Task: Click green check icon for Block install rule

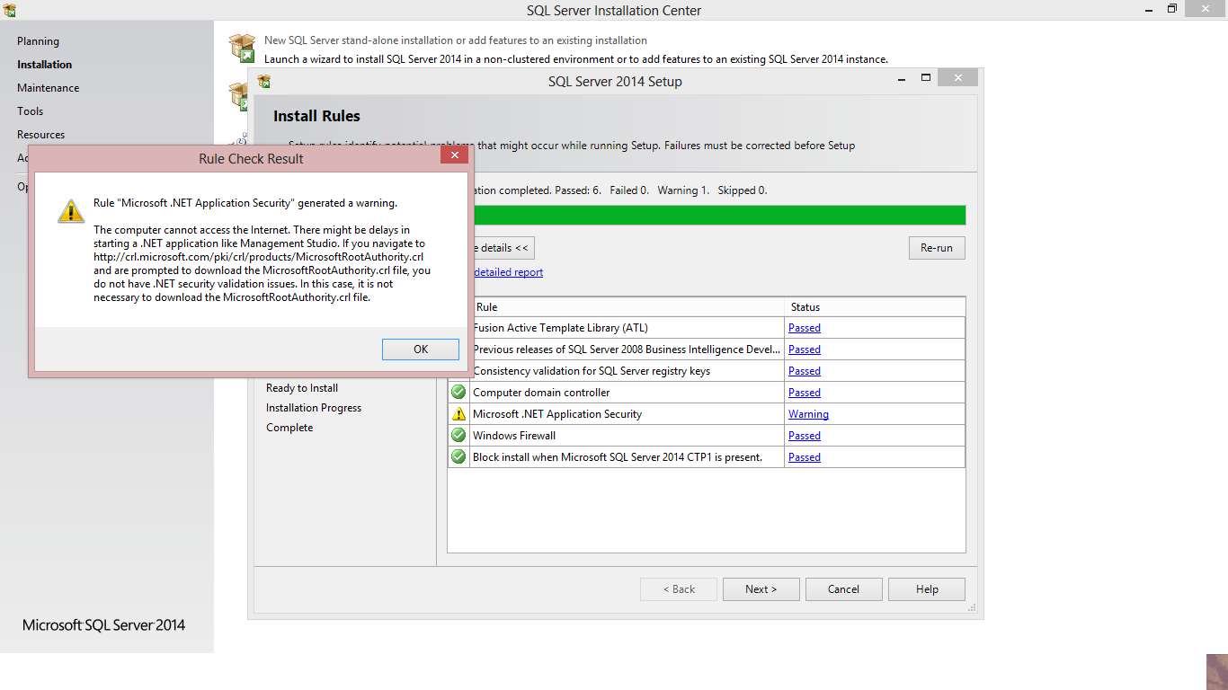Action: [x=458, y=456]
